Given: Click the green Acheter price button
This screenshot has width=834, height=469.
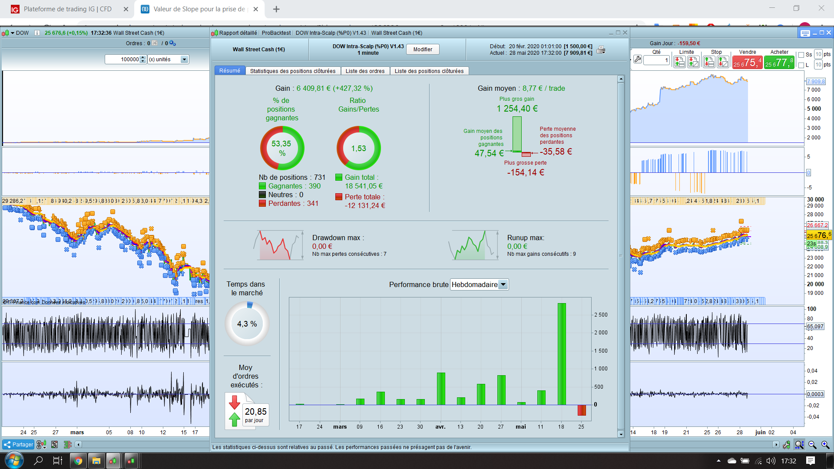Looking at the screenshot, I should point(779,63).
